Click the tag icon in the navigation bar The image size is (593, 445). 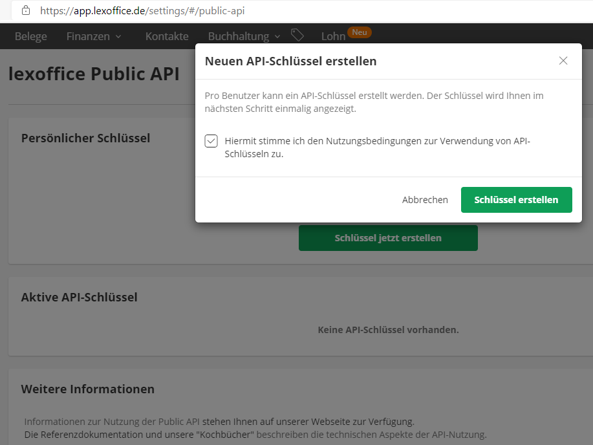tap(297, 36)
